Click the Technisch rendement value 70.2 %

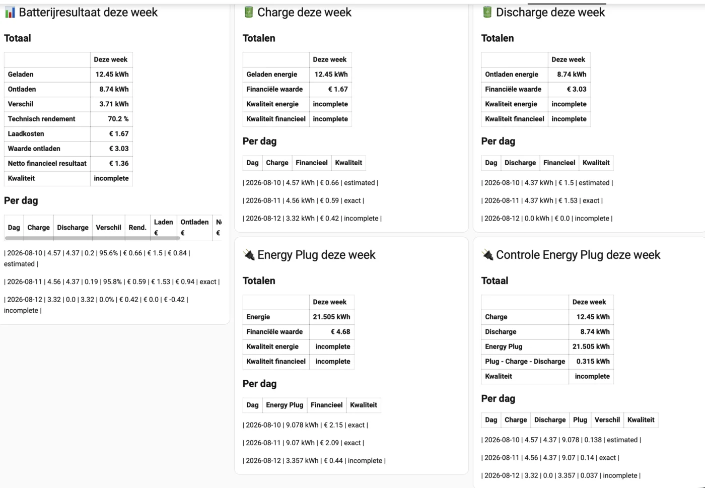point(111,119)
